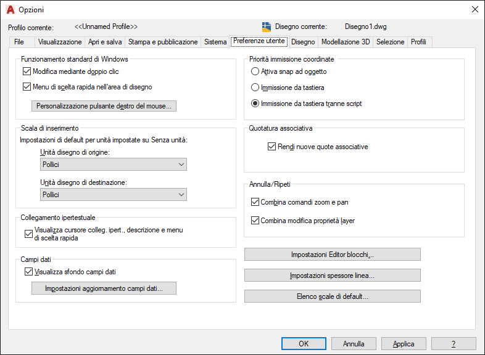485x355 pixels.
Task: Toggle Combina comandi zoom e pan
Action: click(255, 202)
